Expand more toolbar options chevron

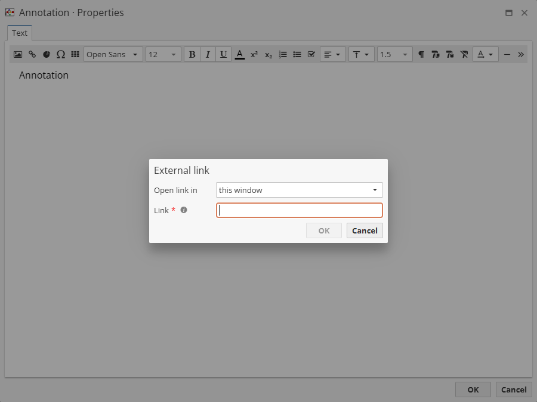pyautogui.click(x=521, y=54)
